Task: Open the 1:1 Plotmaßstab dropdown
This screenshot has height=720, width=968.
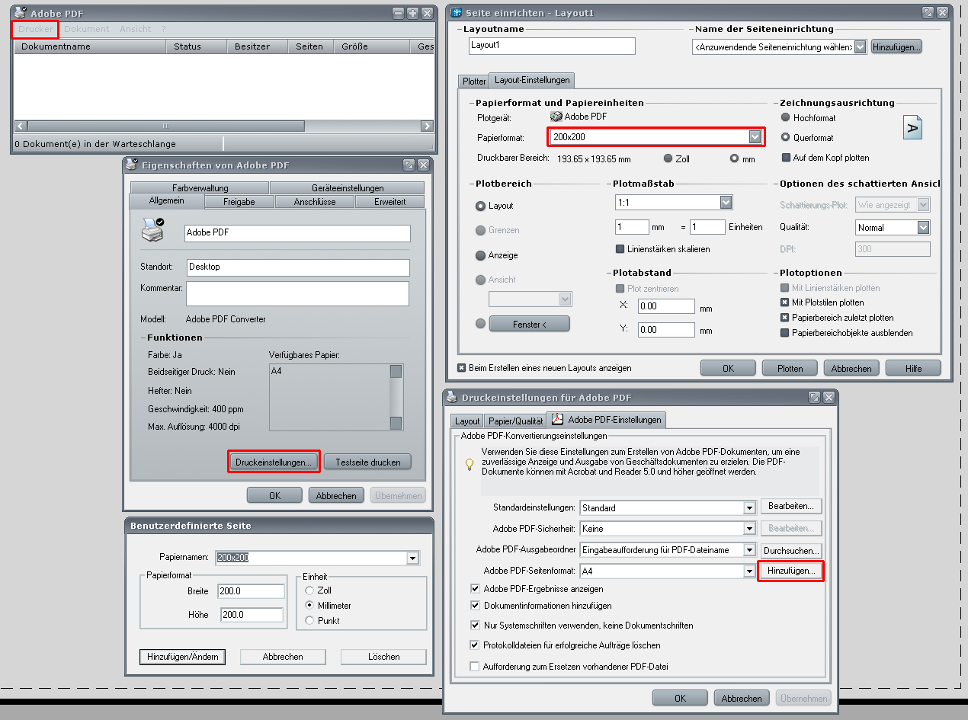Action: click(x=726, y=203)
